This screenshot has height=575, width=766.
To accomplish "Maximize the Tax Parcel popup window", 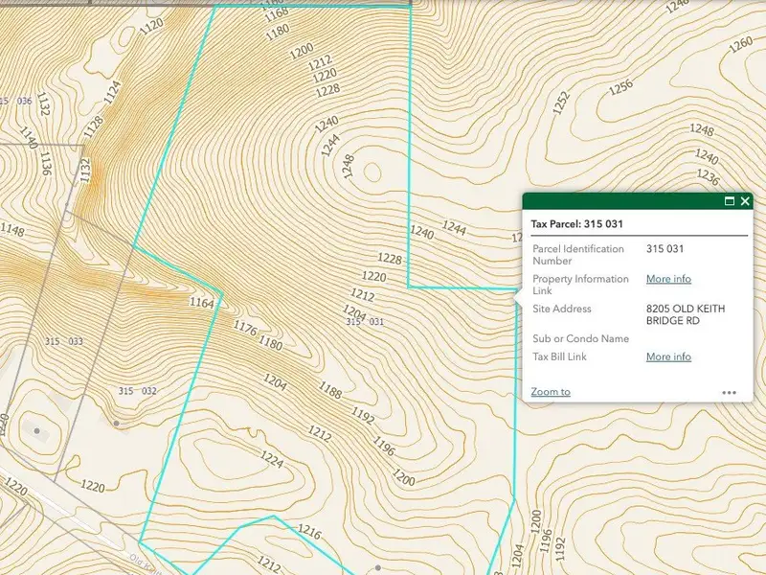I will [x=730, y=201].
